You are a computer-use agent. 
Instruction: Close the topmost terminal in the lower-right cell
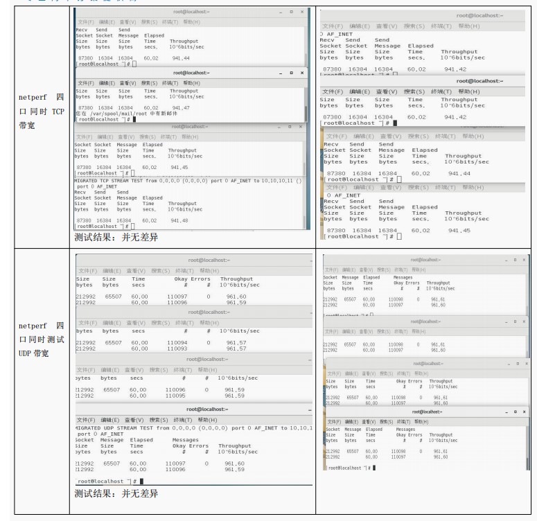524,260
